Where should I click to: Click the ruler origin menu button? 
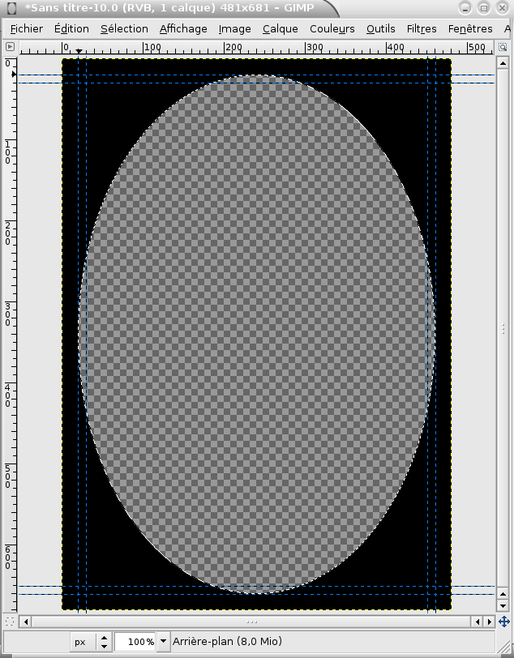click(9, 48)
